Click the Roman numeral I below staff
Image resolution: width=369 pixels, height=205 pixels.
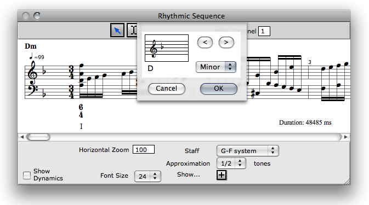(81, 126)
